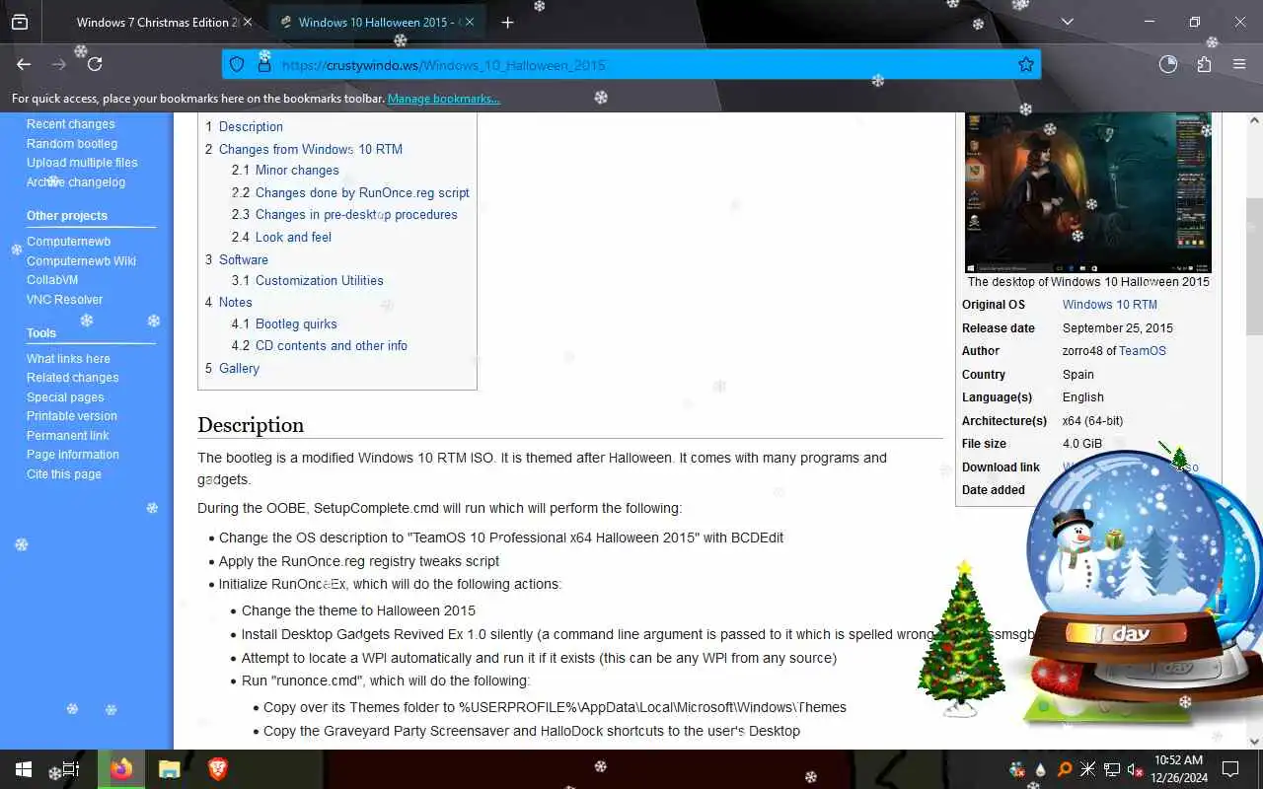This screenshot has width=1263, height=789.
Task: Open the Special pages link
Action: pos(65,397)
